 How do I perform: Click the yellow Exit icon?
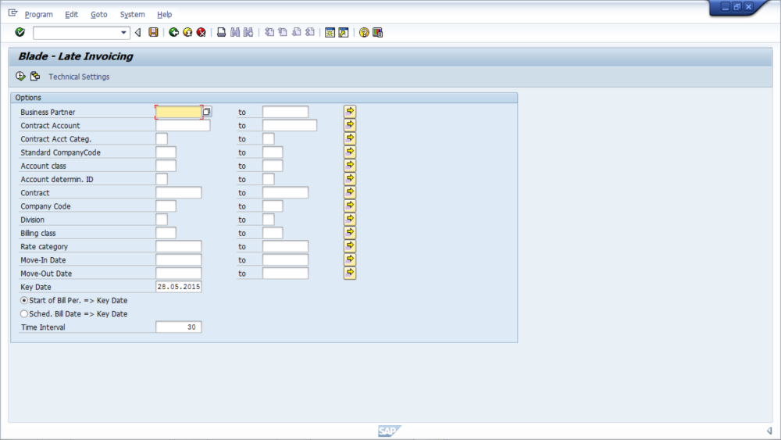pyautogui.click(x=187, y=32)
